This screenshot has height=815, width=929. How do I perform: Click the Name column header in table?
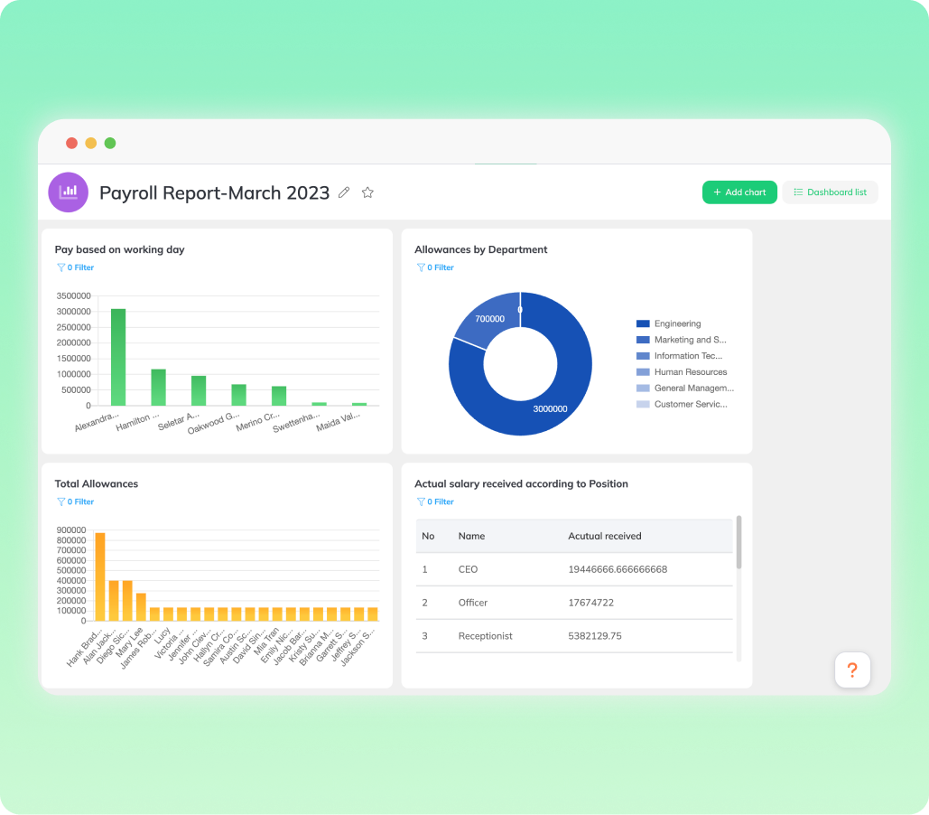pyautogui.click(x=471, y=536)
